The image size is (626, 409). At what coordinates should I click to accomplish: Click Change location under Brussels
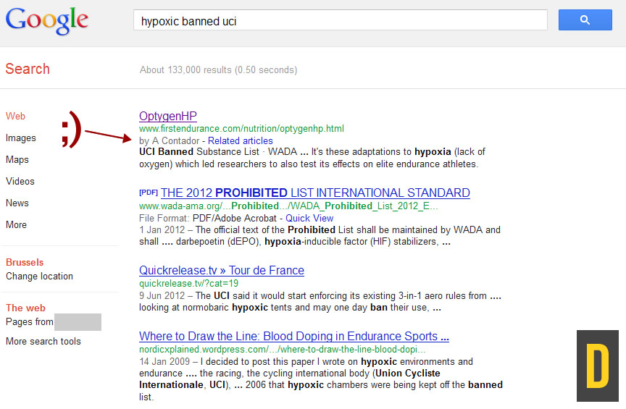(39, 276)
